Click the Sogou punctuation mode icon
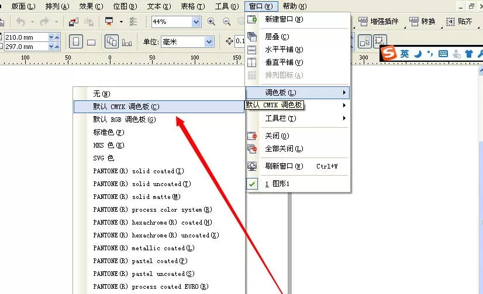The width and height of the screenshot is (483, 294). [x=430, y=54]
